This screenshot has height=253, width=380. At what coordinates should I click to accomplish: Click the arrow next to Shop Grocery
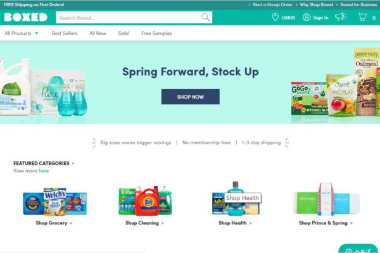71,223
